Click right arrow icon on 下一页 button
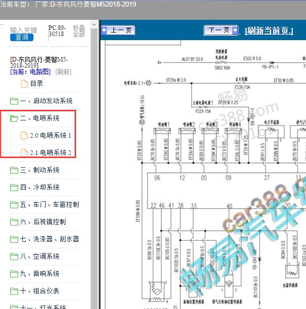This screenshot has height=309, width=306. 235,30
